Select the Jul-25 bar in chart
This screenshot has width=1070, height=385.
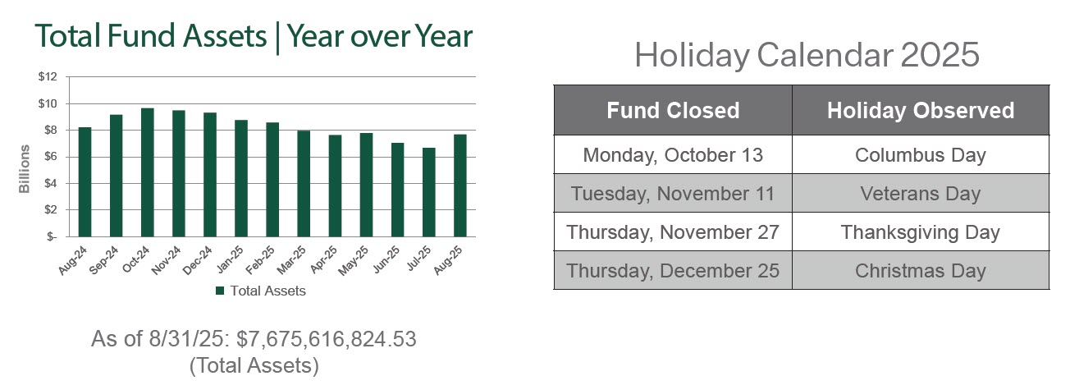(x=428, y=192)
